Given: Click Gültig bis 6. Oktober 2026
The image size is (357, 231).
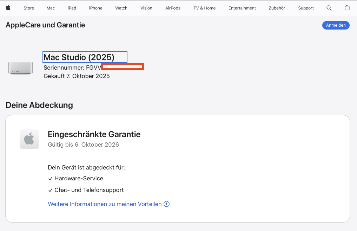Looking at the screenshot, I should click(x=83, y=145).
